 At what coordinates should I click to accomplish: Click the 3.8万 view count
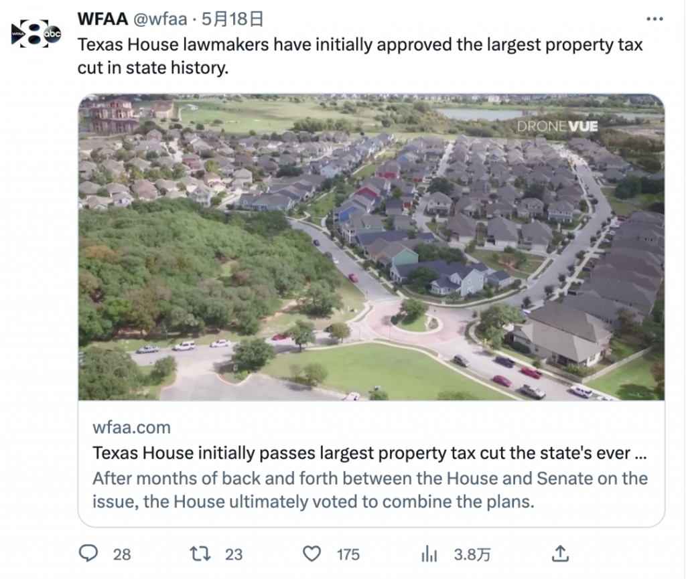[x=472, y=554]
